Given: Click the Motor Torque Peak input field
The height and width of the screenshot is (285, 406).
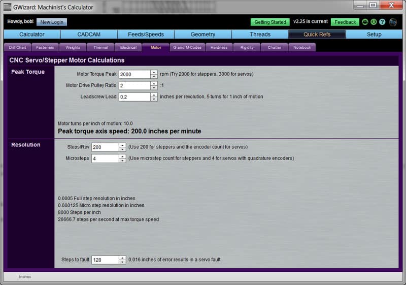Looking at the screenshot, I should [x=134, y=74].
